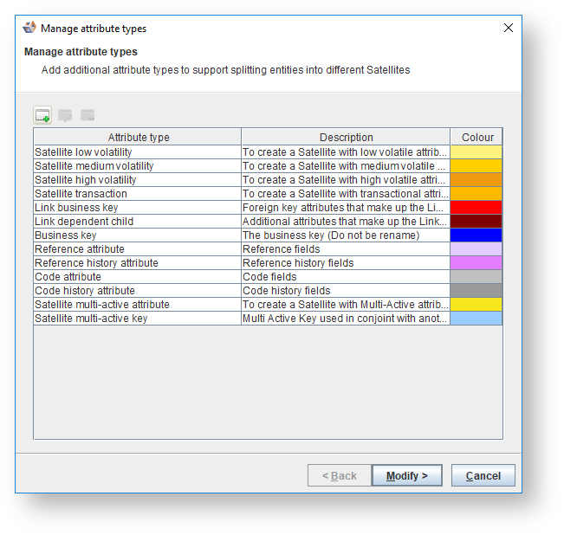Click the 'Satellite with Multi-Active' description cell
This screenshot has width=564, height=535.
click(346, 305)
